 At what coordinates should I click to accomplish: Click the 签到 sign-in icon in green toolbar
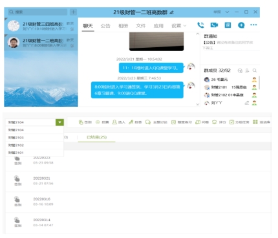81,122
